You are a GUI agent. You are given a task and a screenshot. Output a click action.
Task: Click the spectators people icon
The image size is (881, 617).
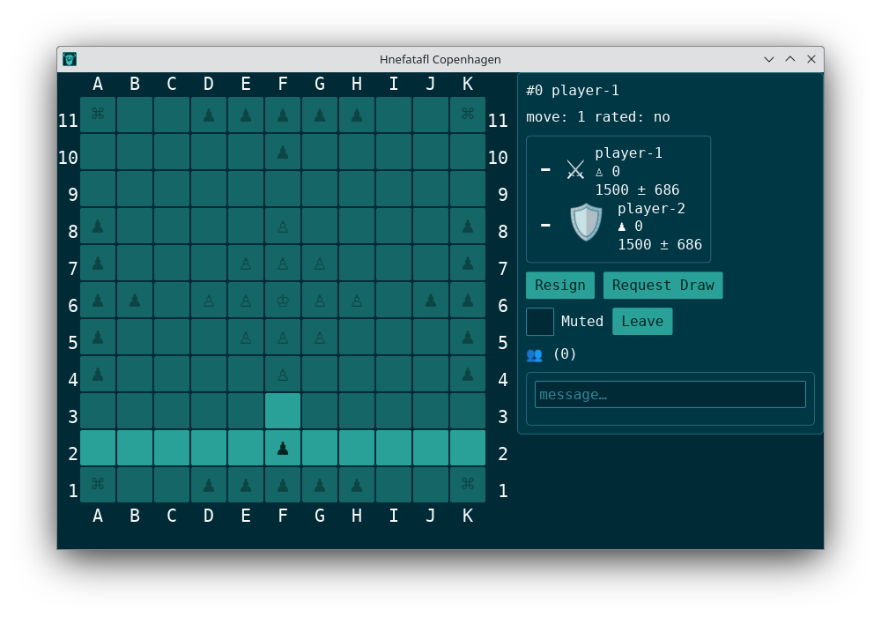[x=535, y=355]
